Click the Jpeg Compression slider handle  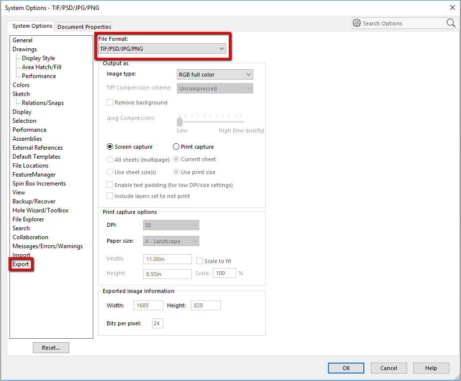179,121
